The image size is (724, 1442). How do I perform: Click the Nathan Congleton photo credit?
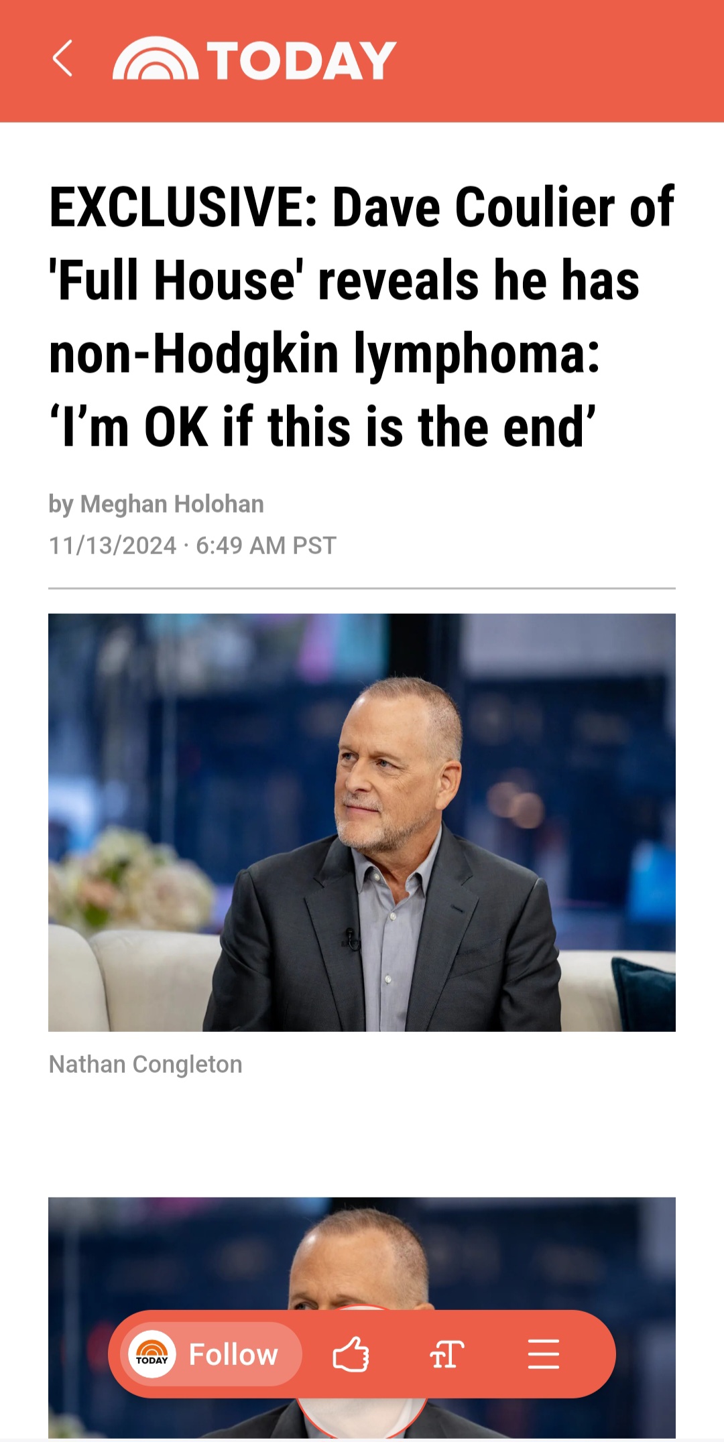coord(145,1064)
